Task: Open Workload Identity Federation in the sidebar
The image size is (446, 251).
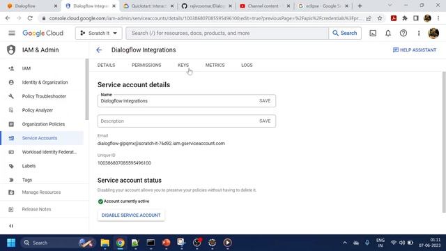Action: [42, 152]
